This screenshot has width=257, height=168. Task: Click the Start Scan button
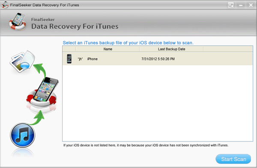(x=233, y=159)
